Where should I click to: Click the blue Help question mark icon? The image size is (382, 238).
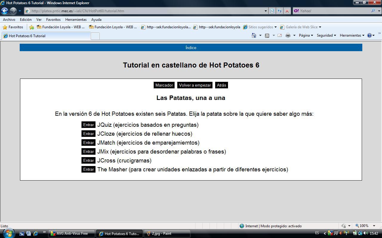[369, 35]
